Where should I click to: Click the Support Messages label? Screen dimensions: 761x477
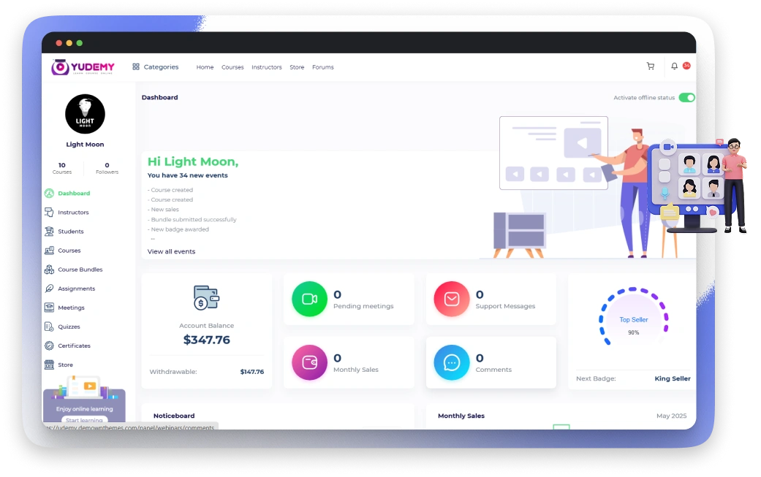pyautogui.click(x=505, y=306)
